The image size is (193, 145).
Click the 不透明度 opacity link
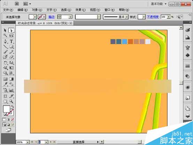(x=153, y=17)
